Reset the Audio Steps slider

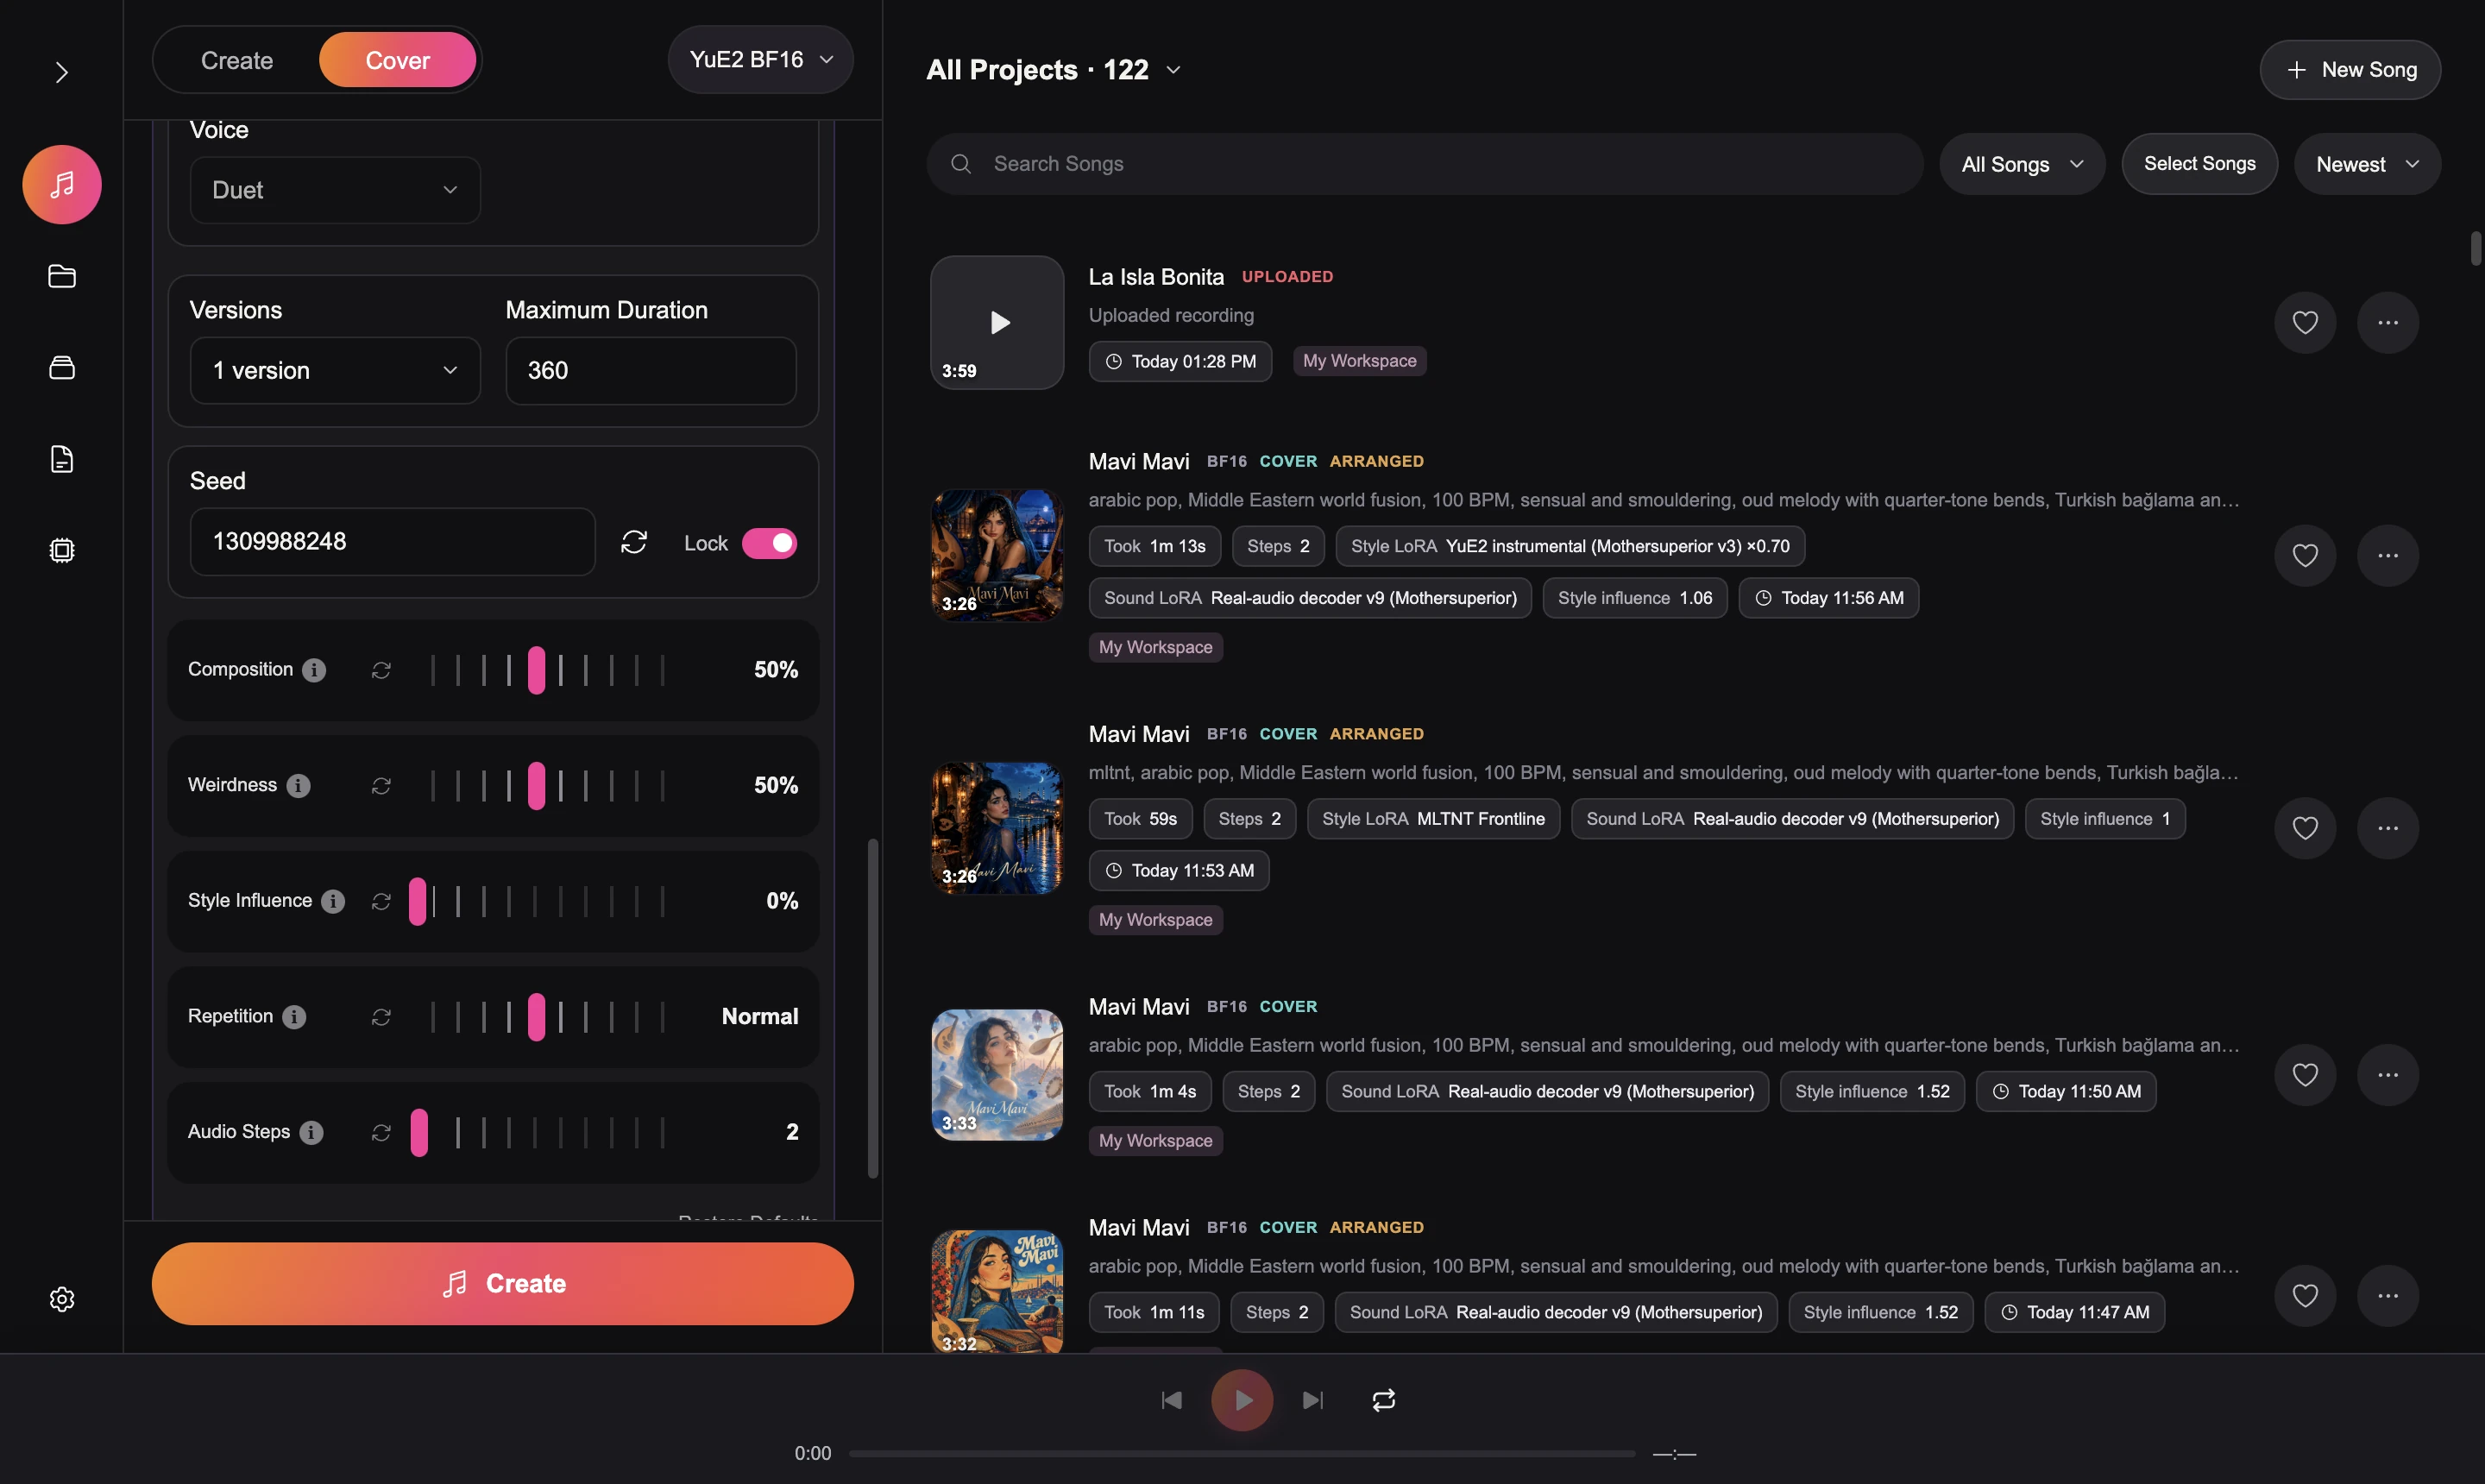381,1132
